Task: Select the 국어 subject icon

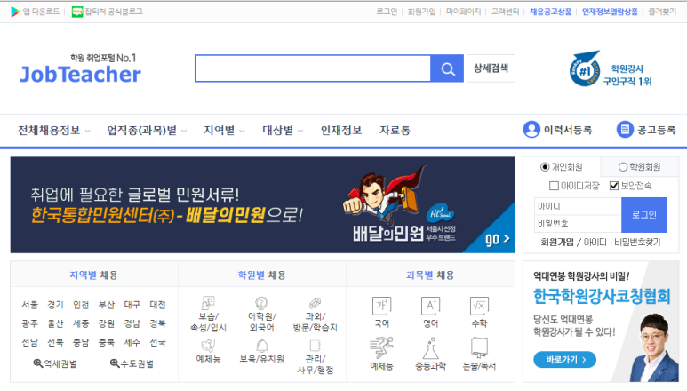Action: coord(381,306)
